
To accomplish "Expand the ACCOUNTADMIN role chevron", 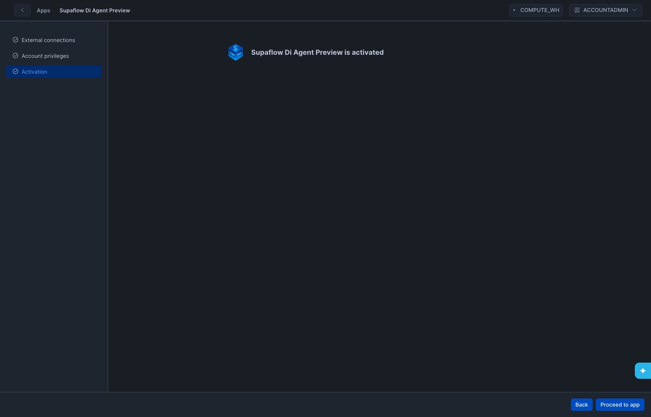I will pos(634,10).
